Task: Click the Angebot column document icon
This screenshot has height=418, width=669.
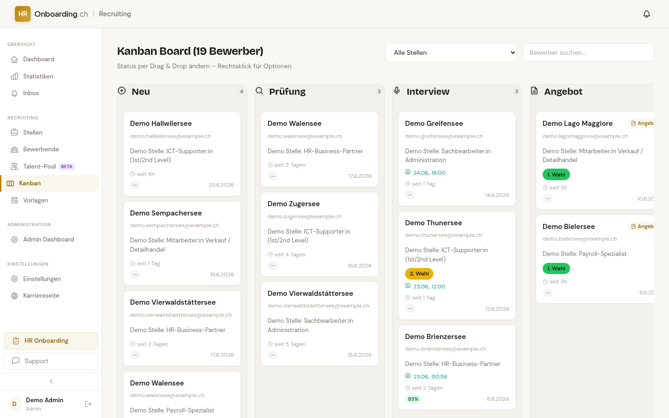Action: click(534, 91)
